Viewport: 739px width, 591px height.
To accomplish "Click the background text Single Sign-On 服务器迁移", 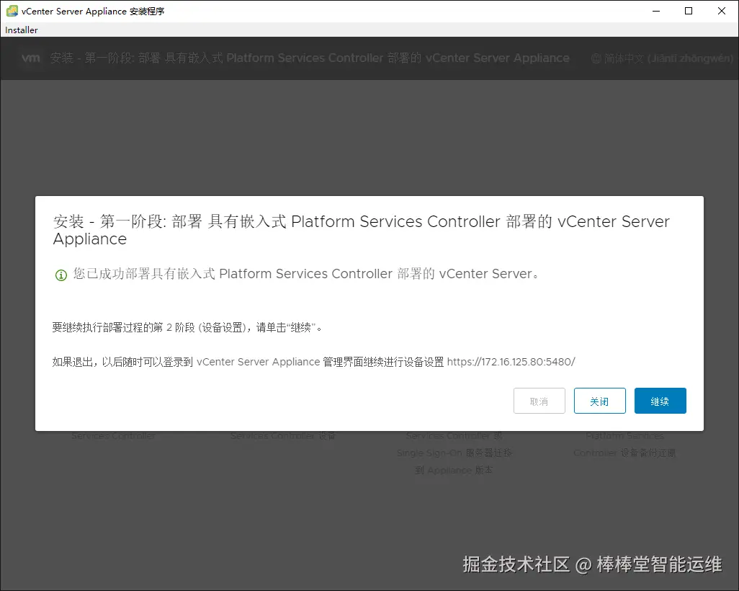I will (454, 453).
